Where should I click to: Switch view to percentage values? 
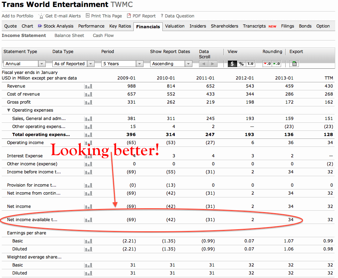241,64
